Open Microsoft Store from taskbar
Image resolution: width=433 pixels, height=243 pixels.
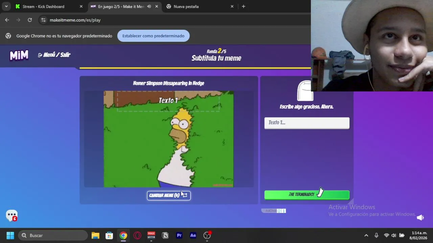(x=109, y=235)
